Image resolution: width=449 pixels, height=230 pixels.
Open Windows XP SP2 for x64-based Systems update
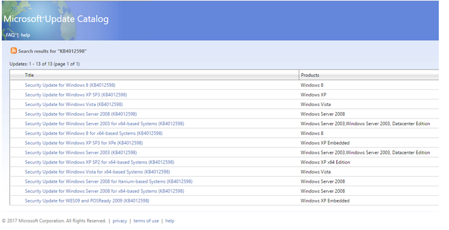pos(100,162)
